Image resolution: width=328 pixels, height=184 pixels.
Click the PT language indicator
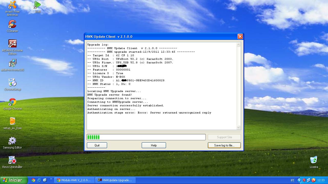click(292, 180)
